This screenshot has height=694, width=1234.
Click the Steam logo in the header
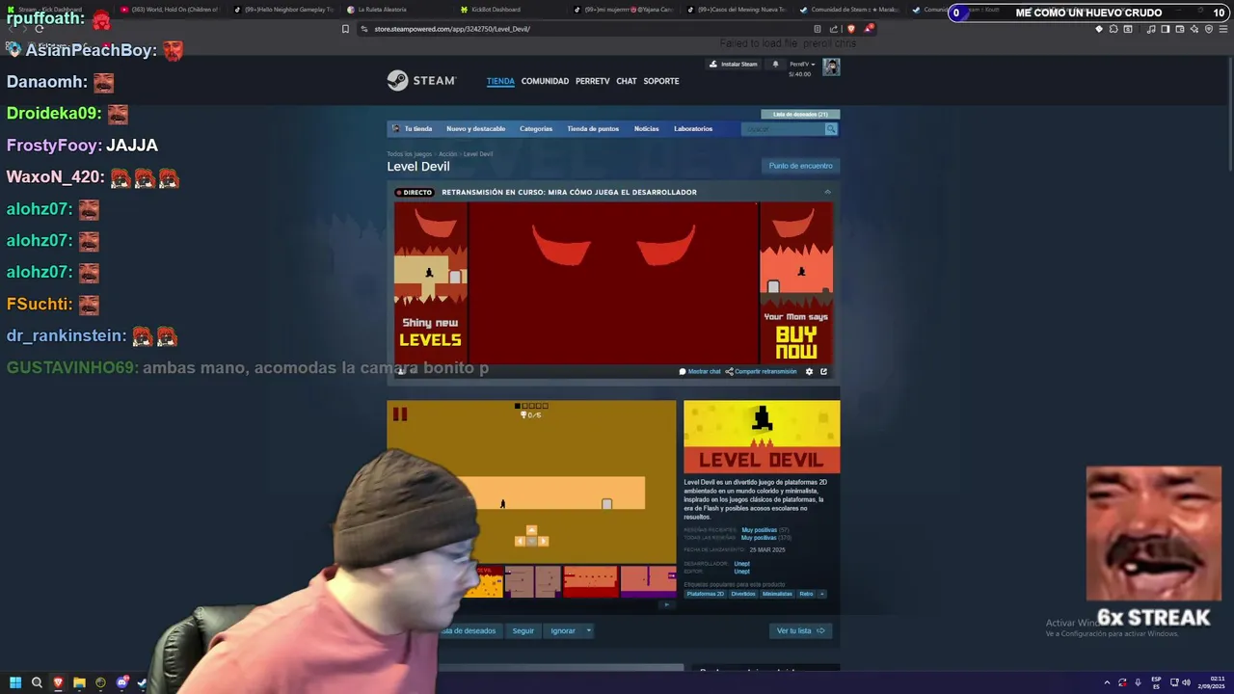point(421,81)
